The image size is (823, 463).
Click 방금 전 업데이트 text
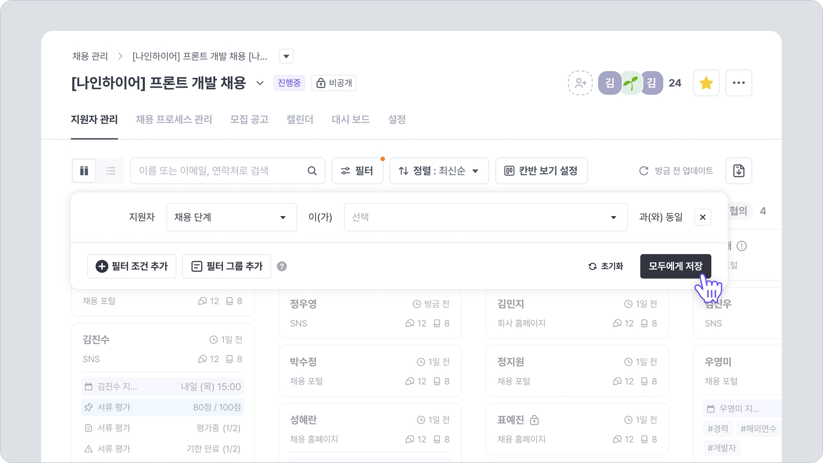684,171
